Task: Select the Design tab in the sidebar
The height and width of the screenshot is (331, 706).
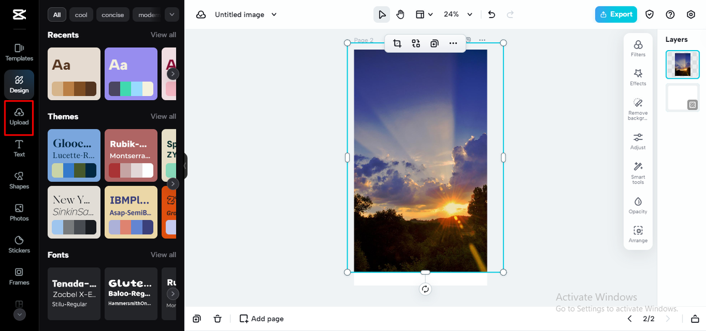Action: click(x=19, y=84)
